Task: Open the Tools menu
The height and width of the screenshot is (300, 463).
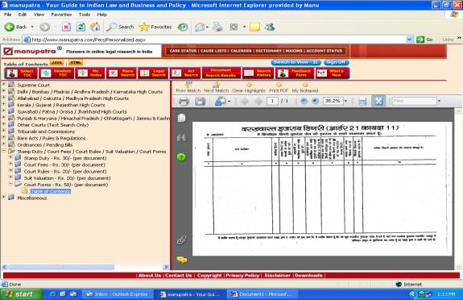Action: click(x=85, y=15)
